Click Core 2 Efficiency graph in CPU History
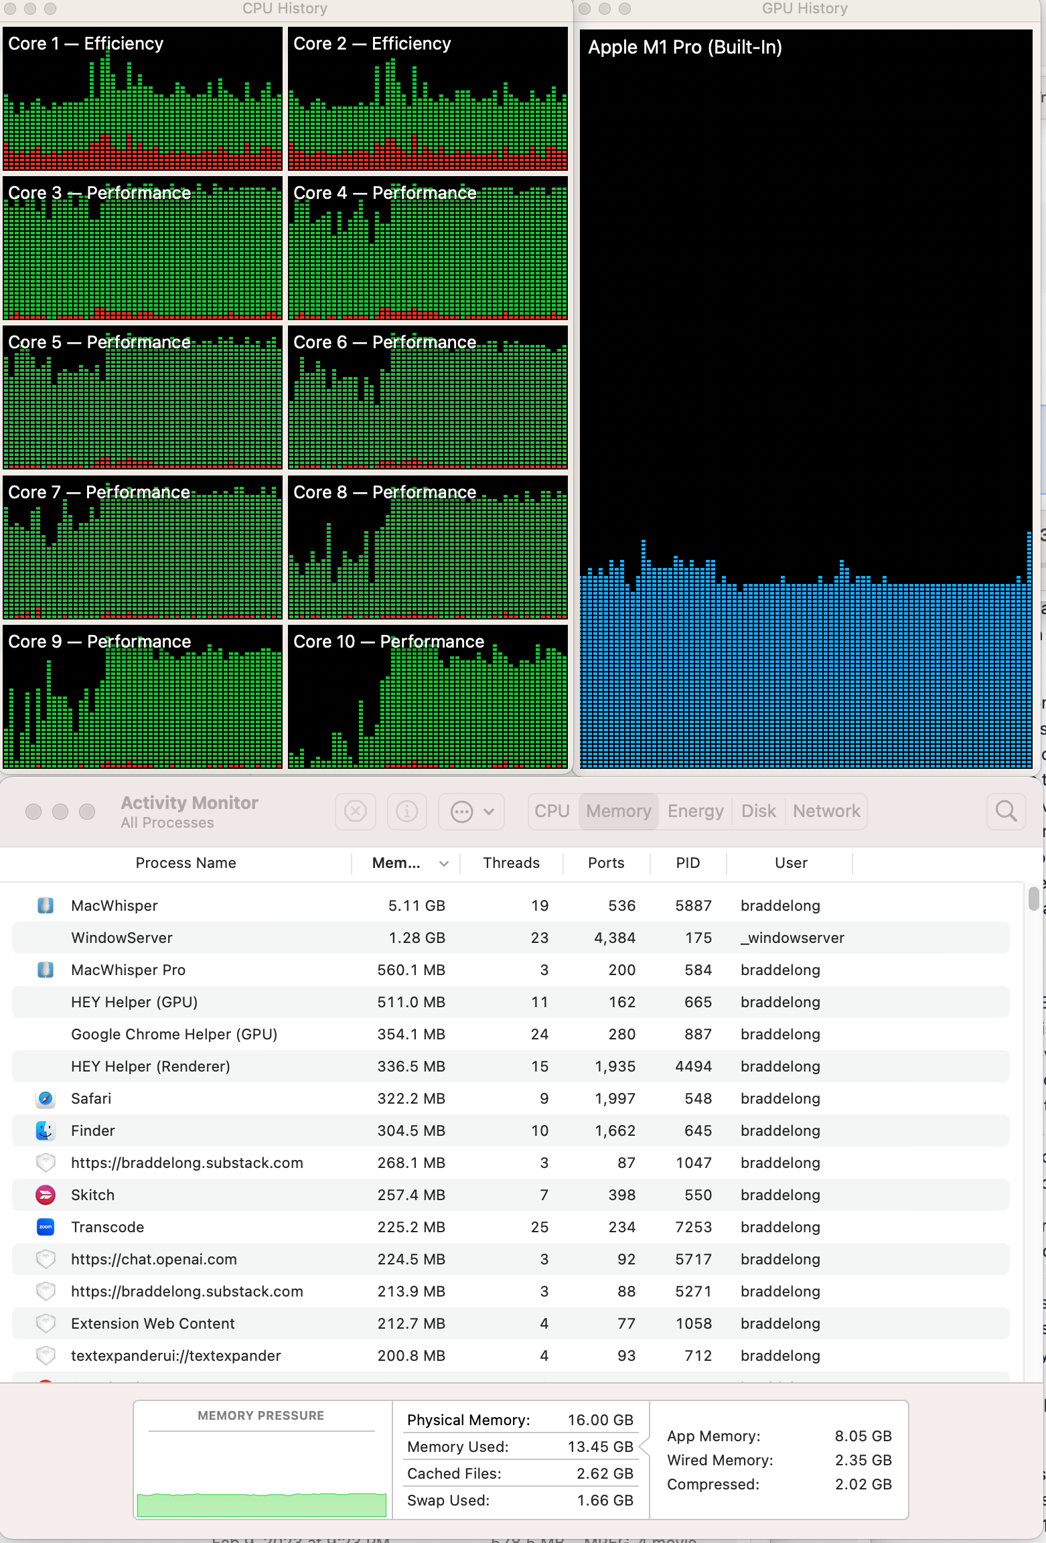Screen dimensions: 1046x1543 tap(428, 99)
